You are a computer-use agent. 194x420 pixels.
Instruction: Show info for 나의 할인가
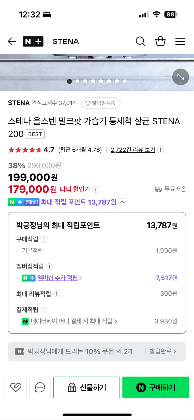pos(96,189)
